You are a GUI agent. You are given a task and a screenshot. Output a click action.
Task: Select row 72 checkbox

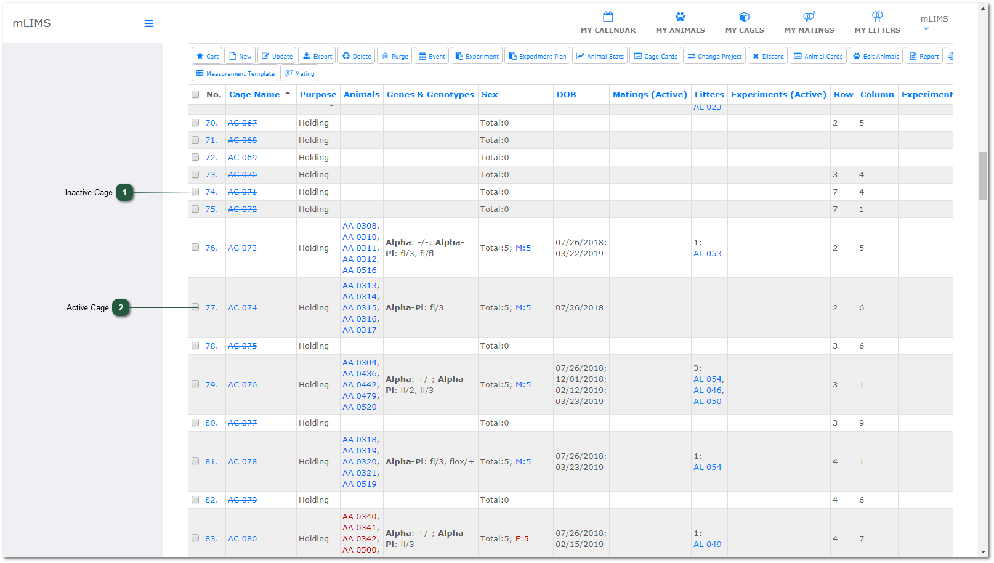[195, 157]
